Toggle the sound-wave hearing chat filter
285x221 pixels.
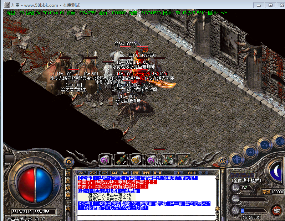(68, 174)
